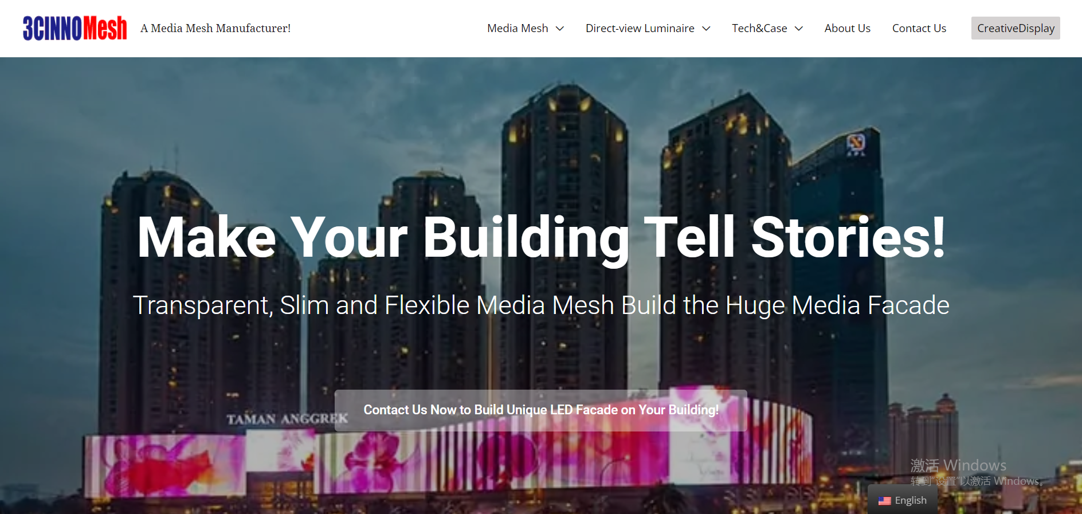Viewport: 1082px width, 514px height.
Task: Open the Direct-view Luminaire menu item
Action: click(x=640, y=28)
